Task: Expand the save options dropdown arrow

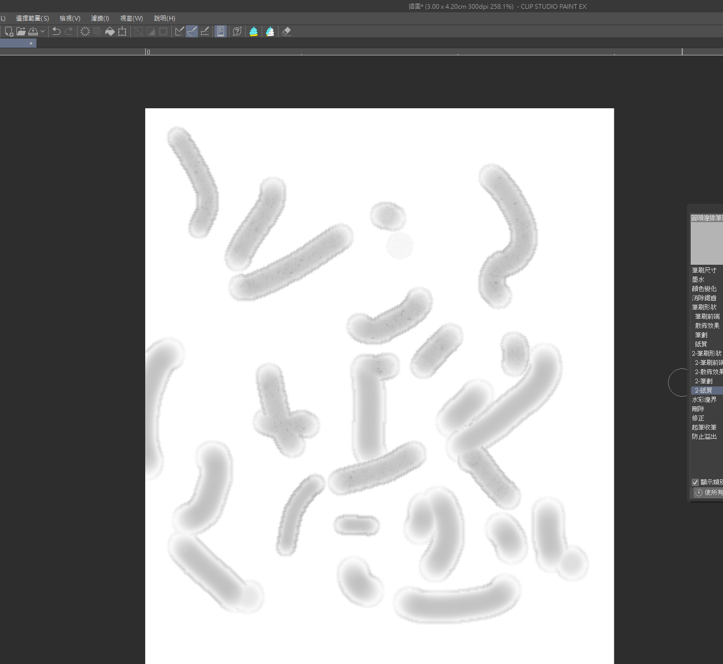Action: 43,32
